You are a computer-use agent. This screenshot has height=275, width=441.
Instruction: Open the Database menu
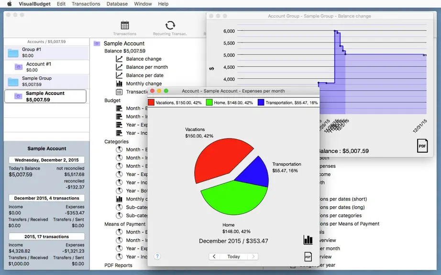[117, 4]
